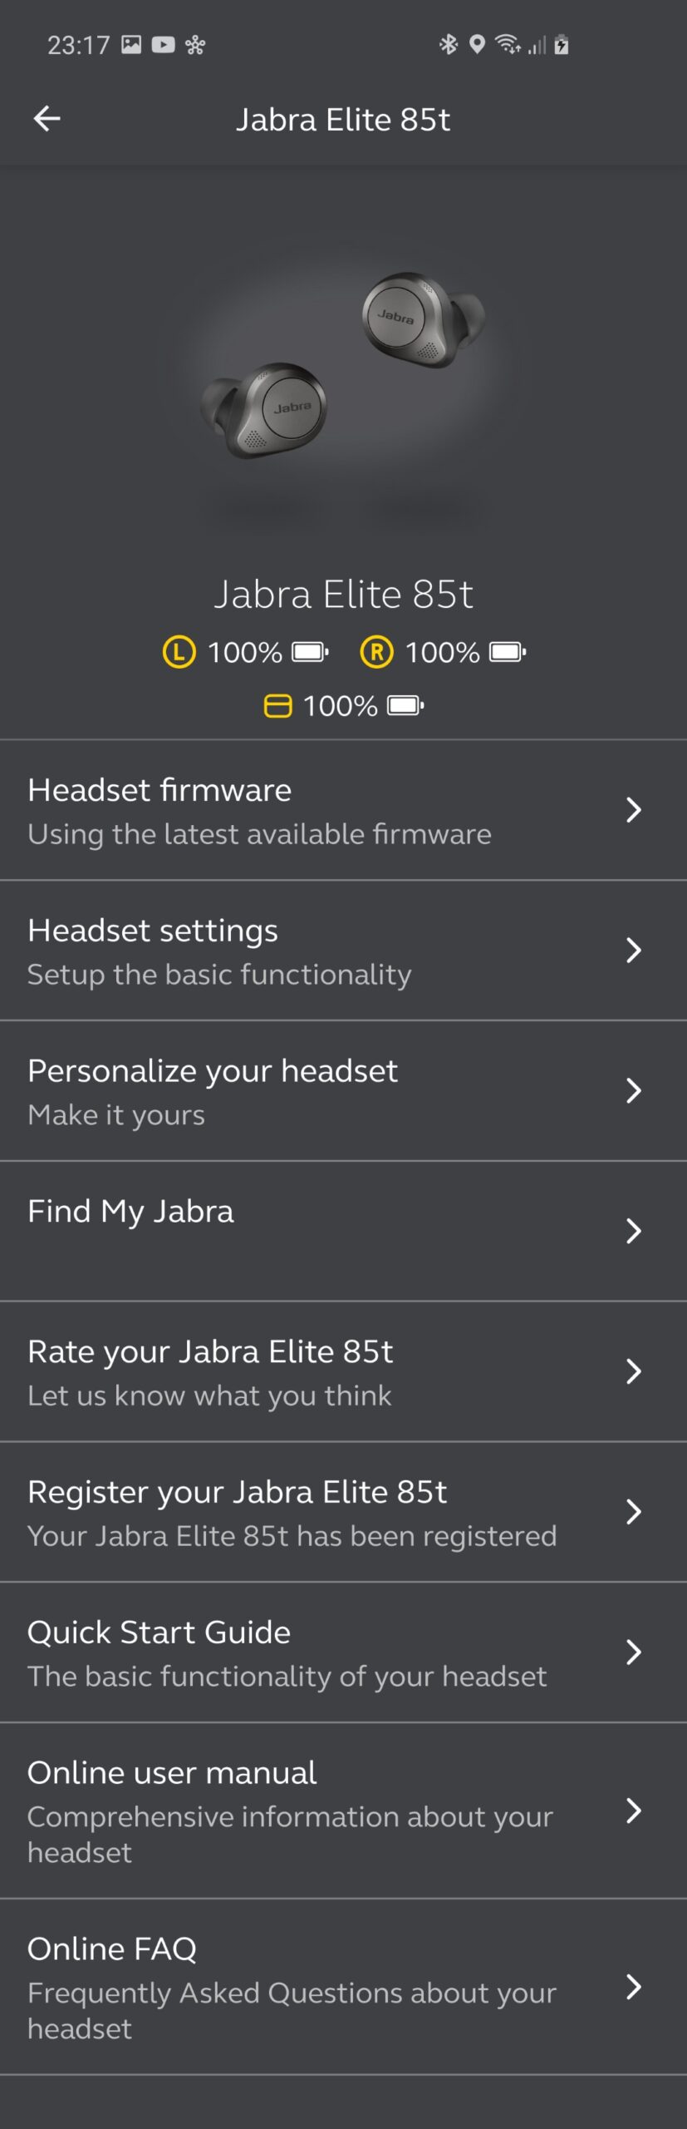This screenshot has height=2129, width=687.
Task: Tap the back arrow icon
Action: [x=47, y=119]
